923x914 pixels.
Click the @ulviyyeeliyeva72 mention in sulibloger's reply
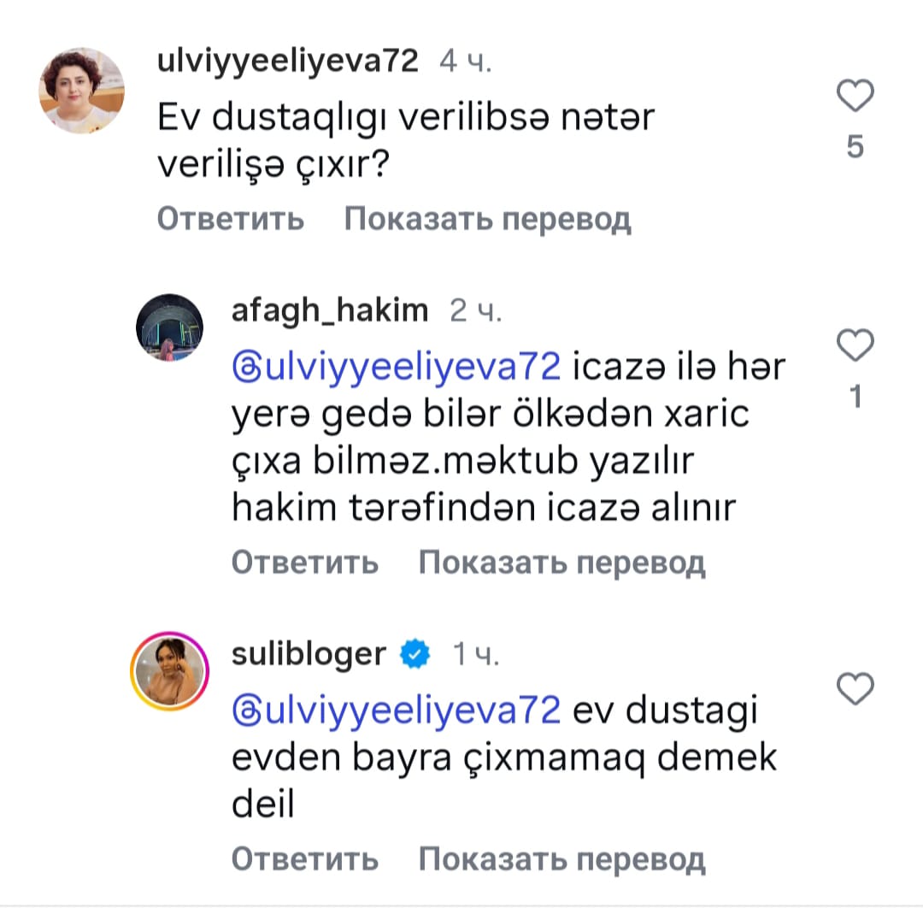[396, 711]
